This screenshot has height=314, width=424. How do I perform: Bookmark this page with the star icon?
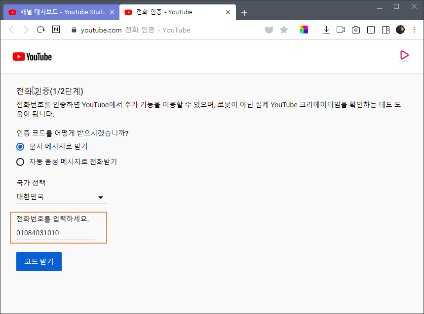point(284,30)
